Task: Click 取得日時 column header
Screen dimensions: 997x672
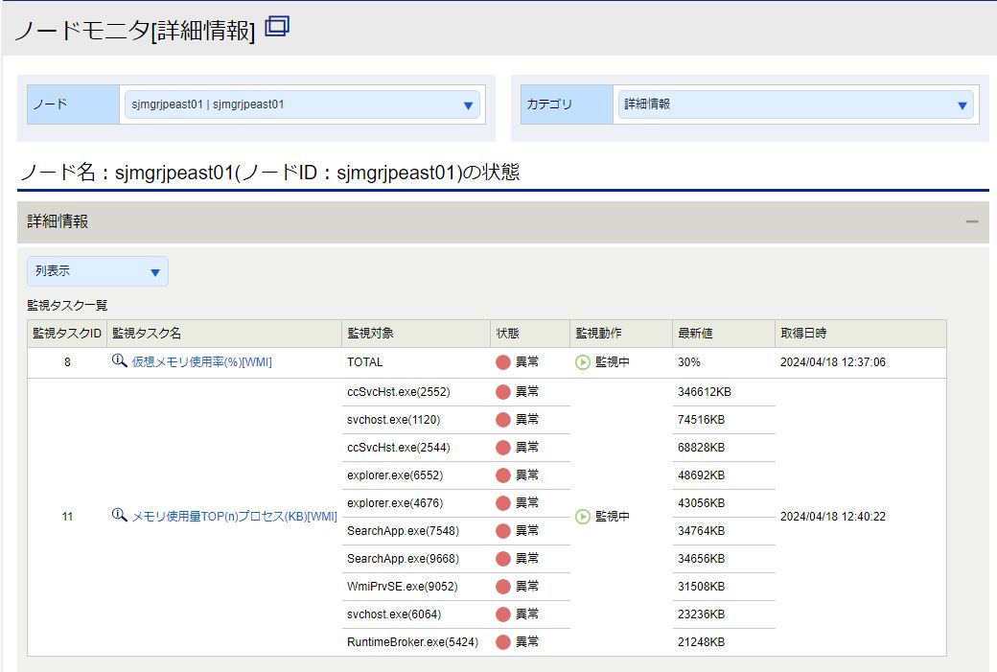Action: click(860, 334)
